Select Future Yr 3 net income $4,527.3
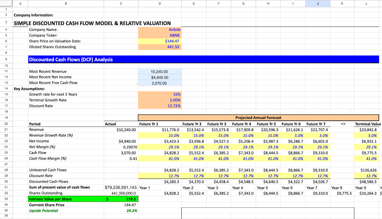This screenshot has width=382, height=219. (x=218, y=141)
